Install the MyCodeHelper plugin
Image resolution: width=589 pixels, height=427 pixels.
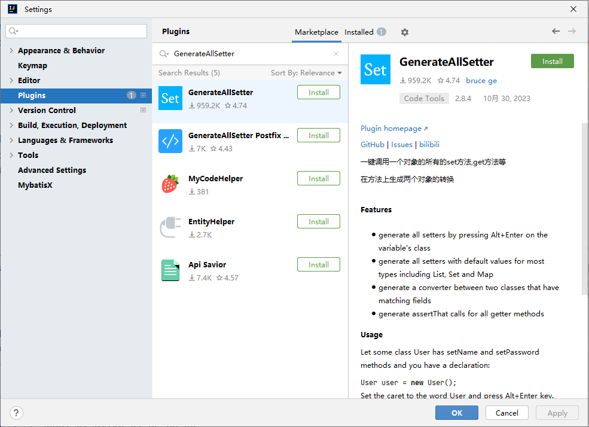(319, 179)
